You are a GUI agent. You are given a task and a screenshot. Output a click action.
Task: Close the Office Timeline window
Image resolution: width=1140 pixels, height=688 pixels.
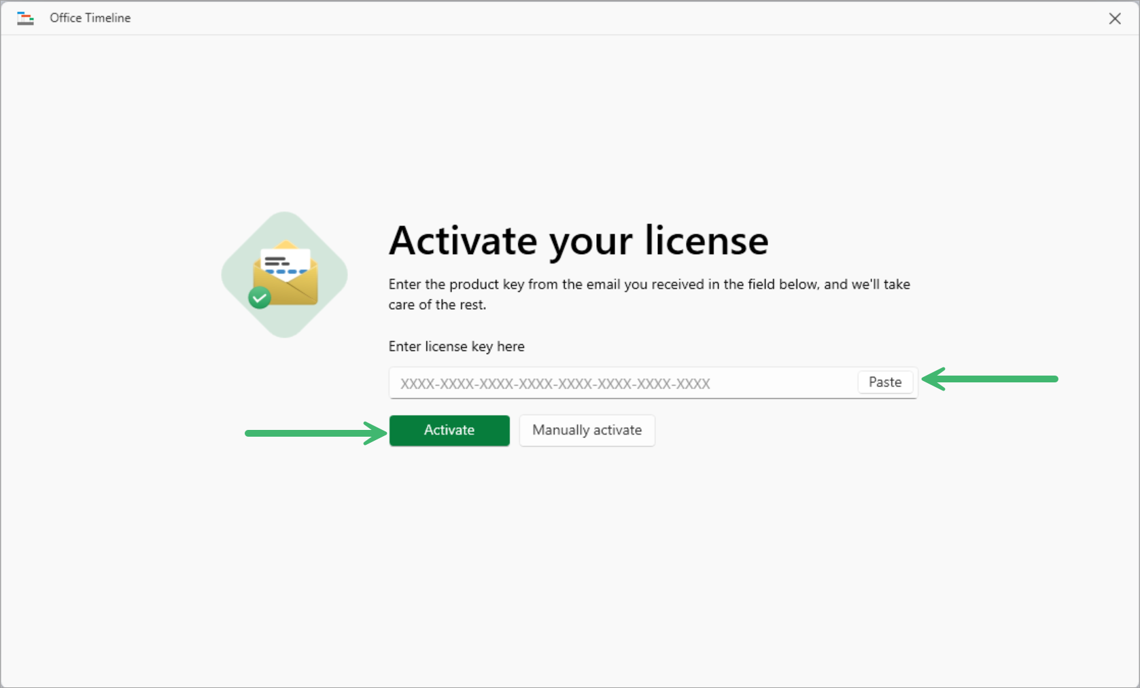[x=1115, y=18]
